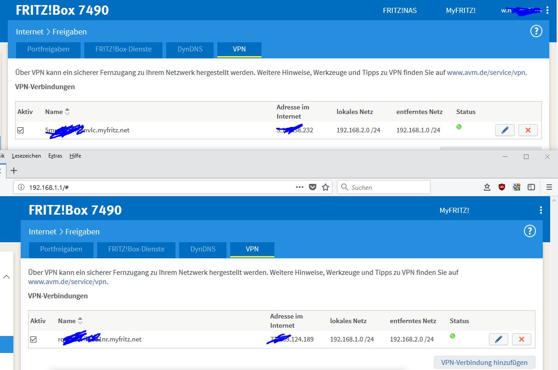Open the Extras menu in Firefox
Screen dimensions: 558x370
tap(55, 156)
